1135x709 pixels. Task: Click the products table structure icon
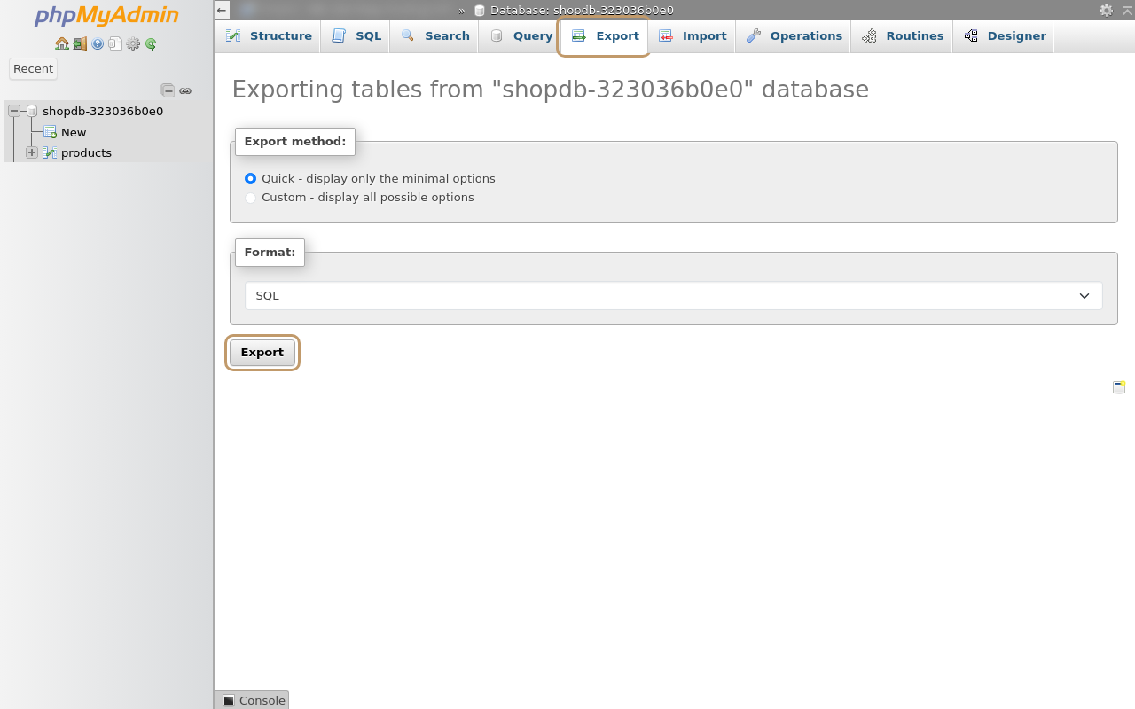(50, 152)
